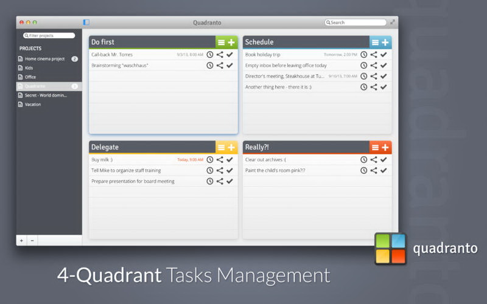Open the list menu icon in Really?! header

(375, 148)
